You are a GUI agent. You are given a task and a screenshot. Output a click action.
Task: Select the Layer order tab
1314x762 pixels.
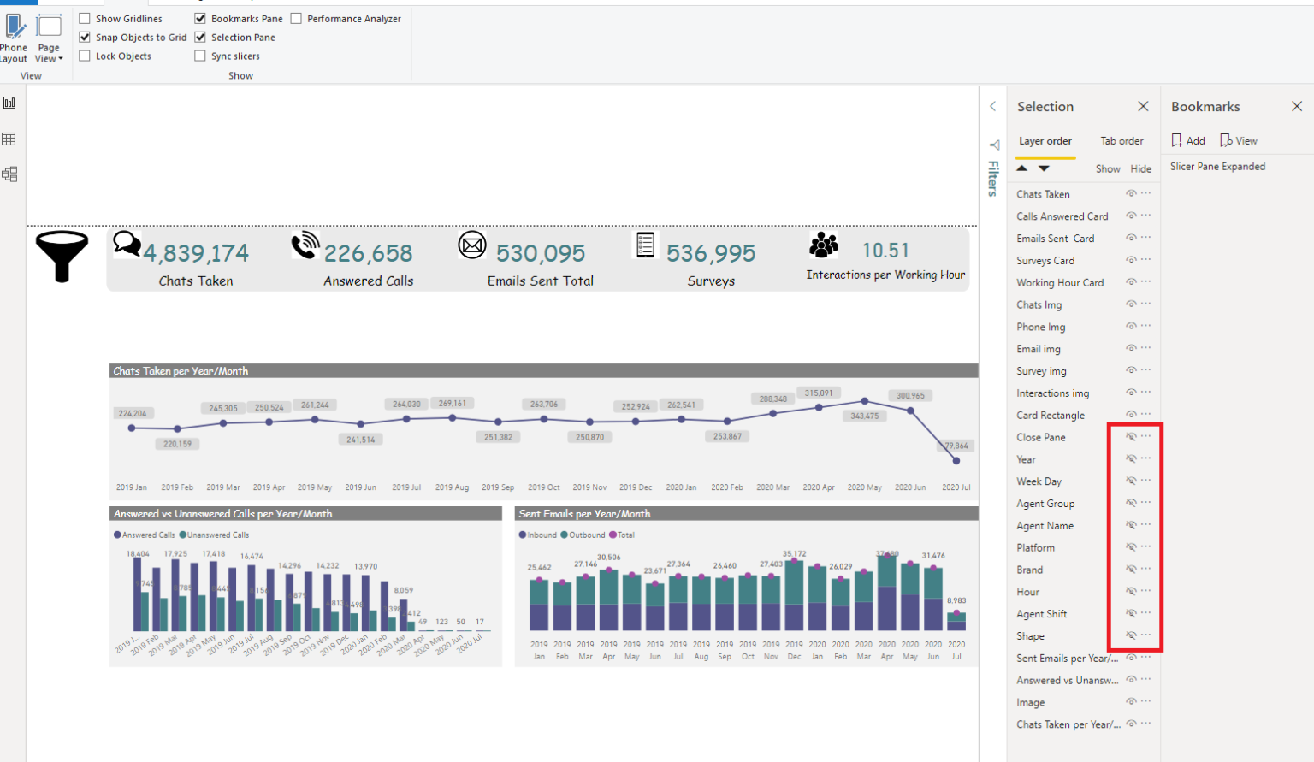[1045, 140]
